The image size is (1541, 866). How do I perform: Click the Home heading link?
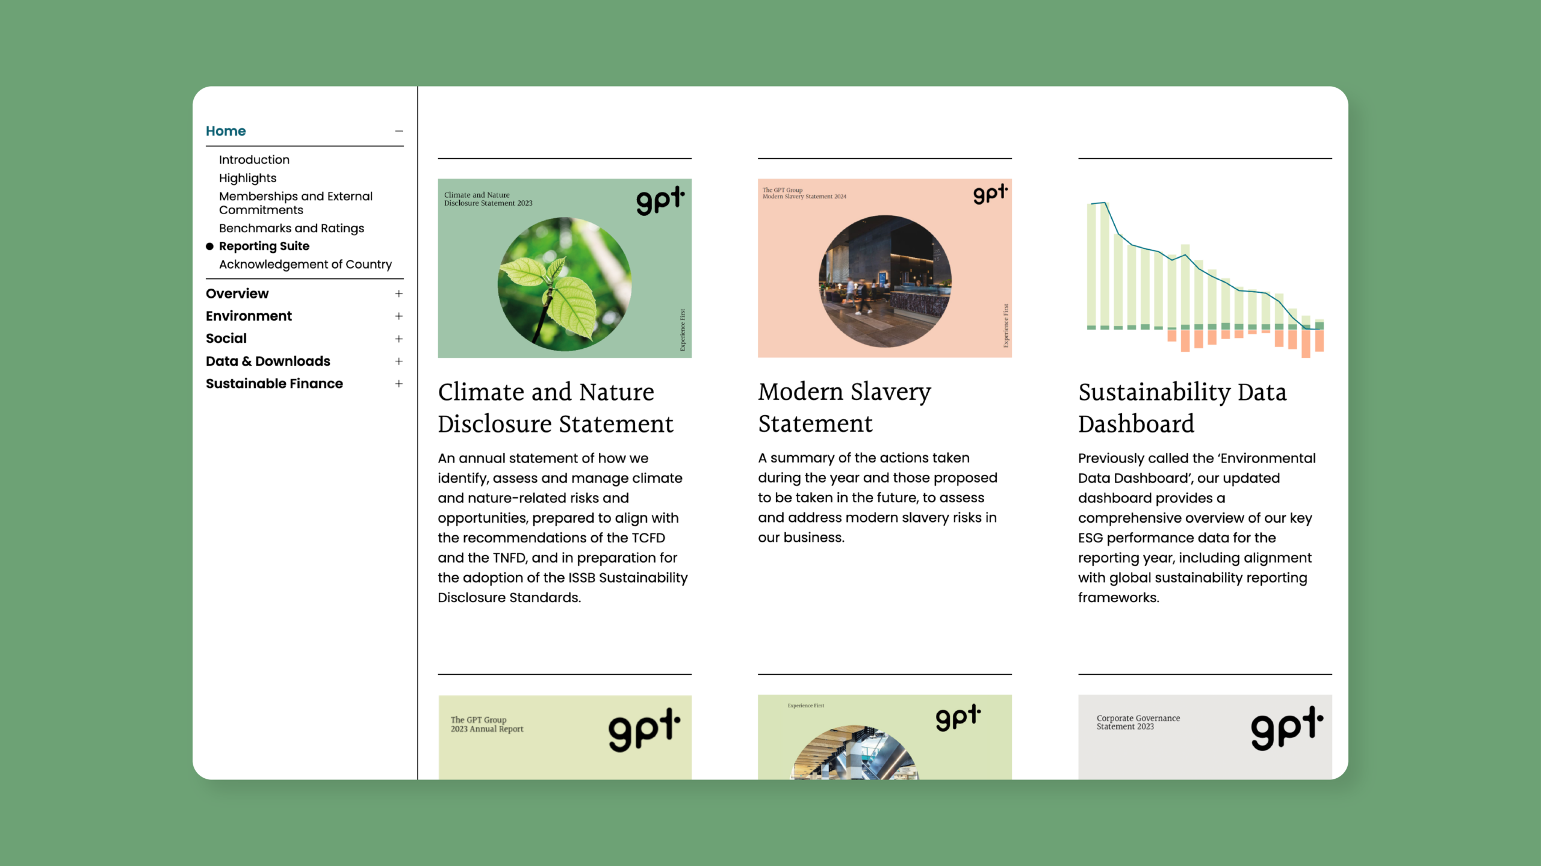tap(226, 131)
